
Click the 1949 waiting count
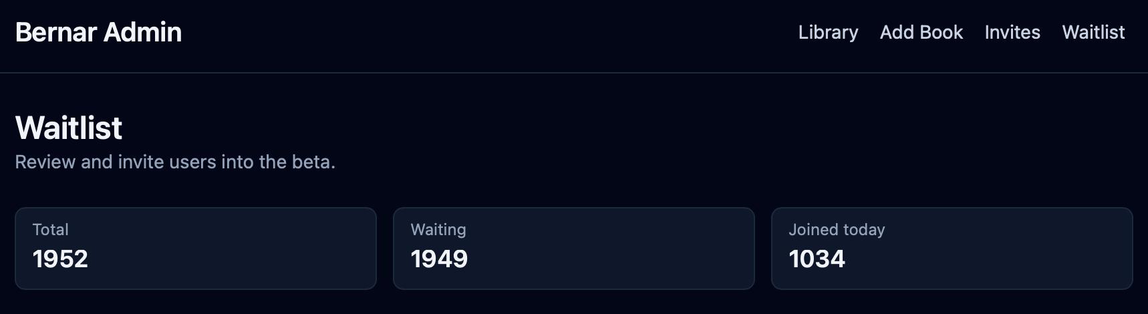[x=439, y=259]
